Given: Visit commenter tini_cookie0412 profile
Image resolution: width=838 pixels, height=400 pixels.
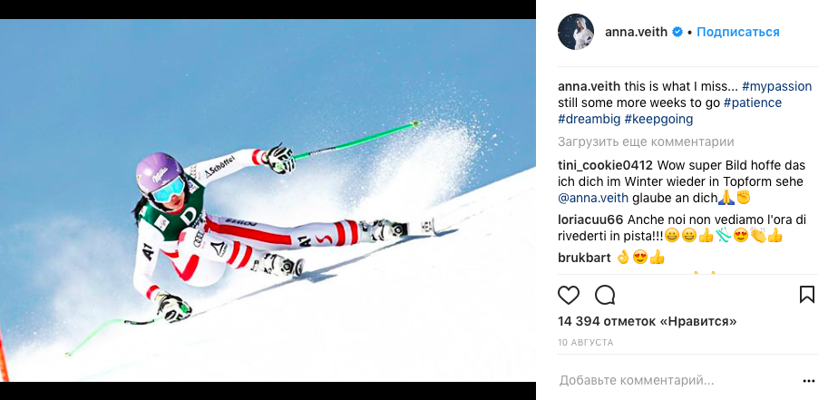Looking at the screenshot, I should (605, 165).
